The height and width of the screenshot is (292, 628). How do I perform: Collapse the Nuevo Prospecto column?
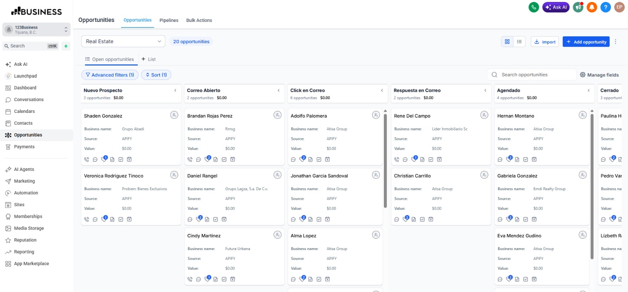175,91
